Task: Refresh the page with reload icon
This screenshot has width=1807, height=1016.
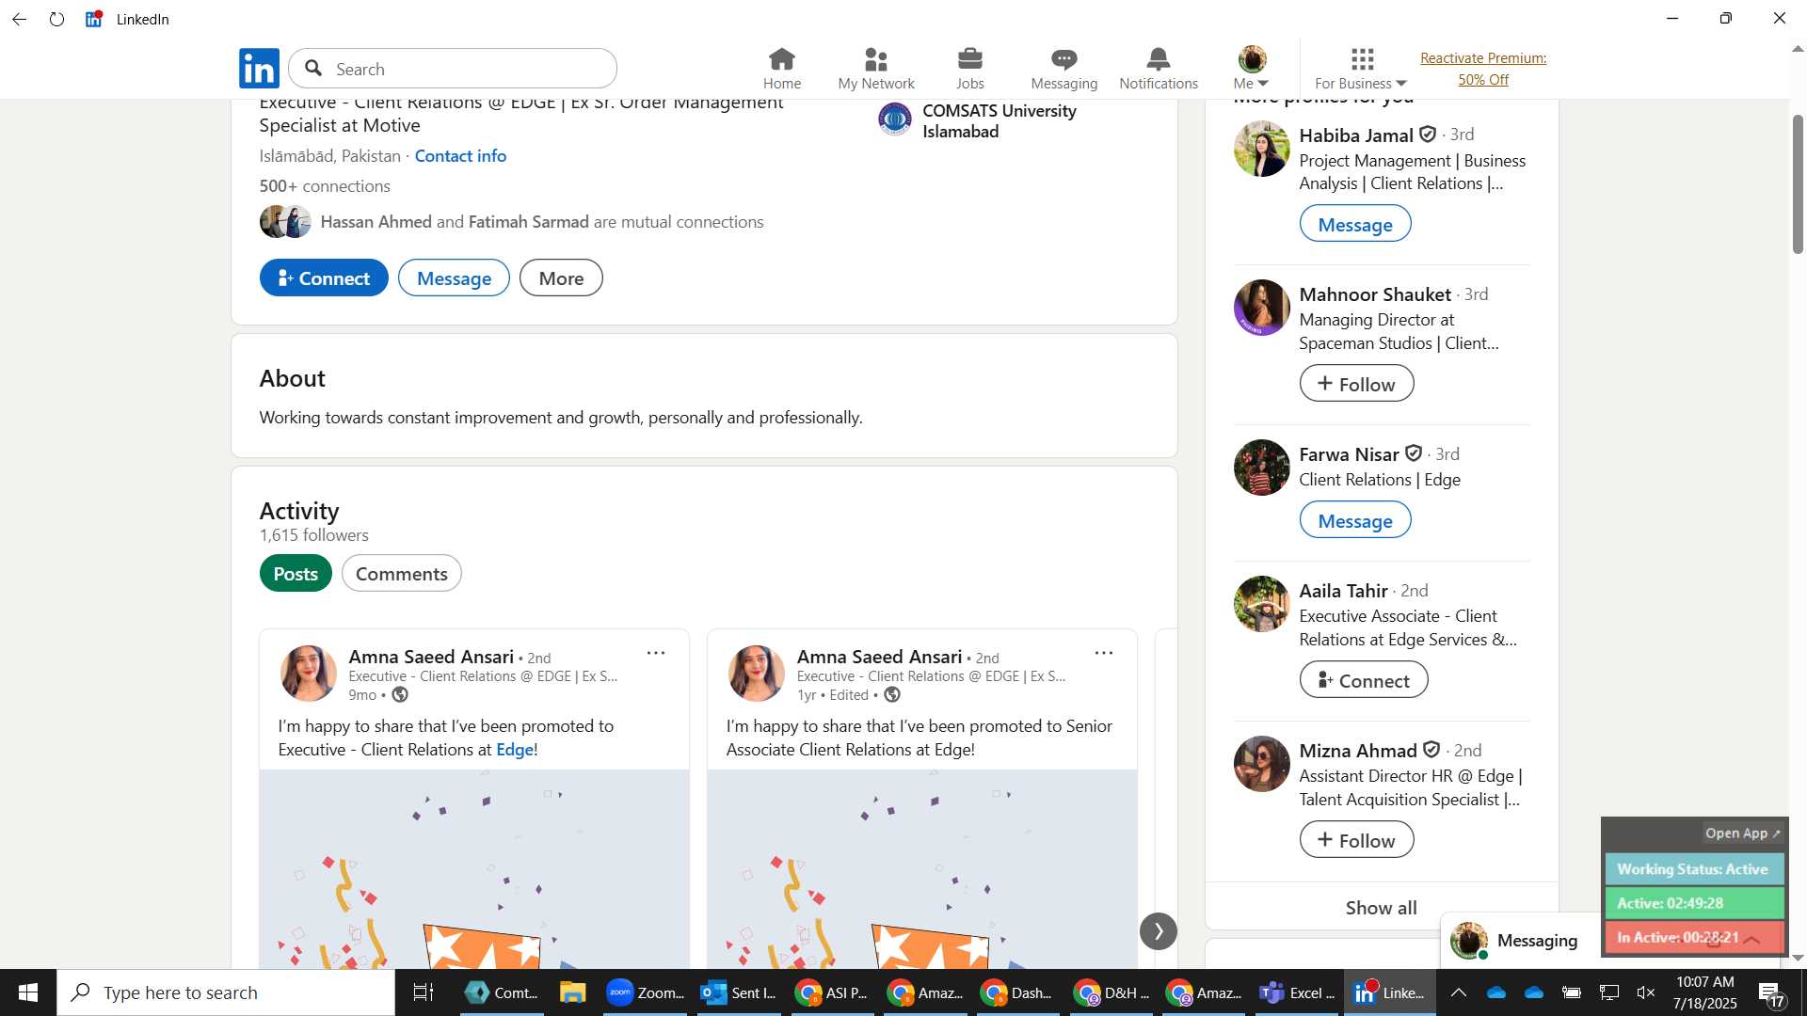Action: [57, 19]
